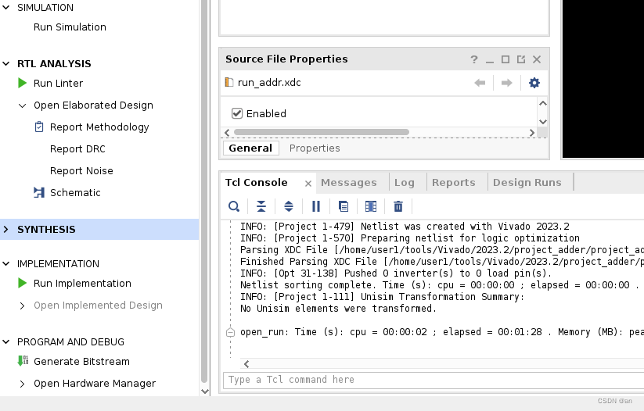
Task: Close the Tcl Console tab
Action: (x=308, y=184)
